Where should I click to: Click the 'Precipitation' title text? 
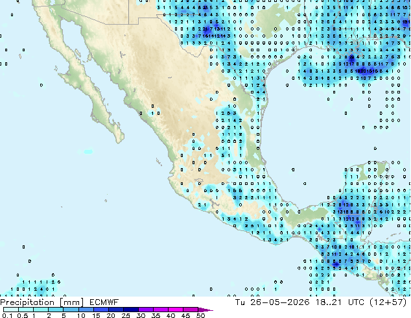pyautogui.click(x=27, y=302)
